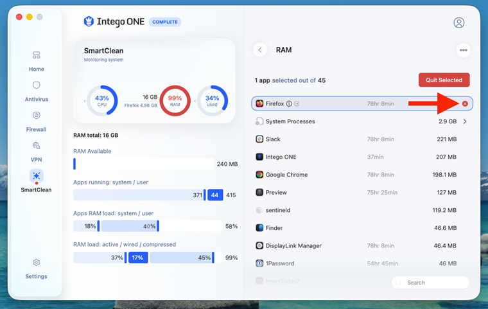Open the three-dots more options menu

pyautogui.click(x=464, y=50)
